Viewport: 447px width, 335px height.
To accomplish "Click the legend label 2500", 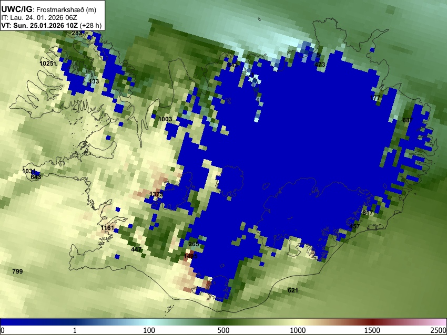I will point(439,330).
